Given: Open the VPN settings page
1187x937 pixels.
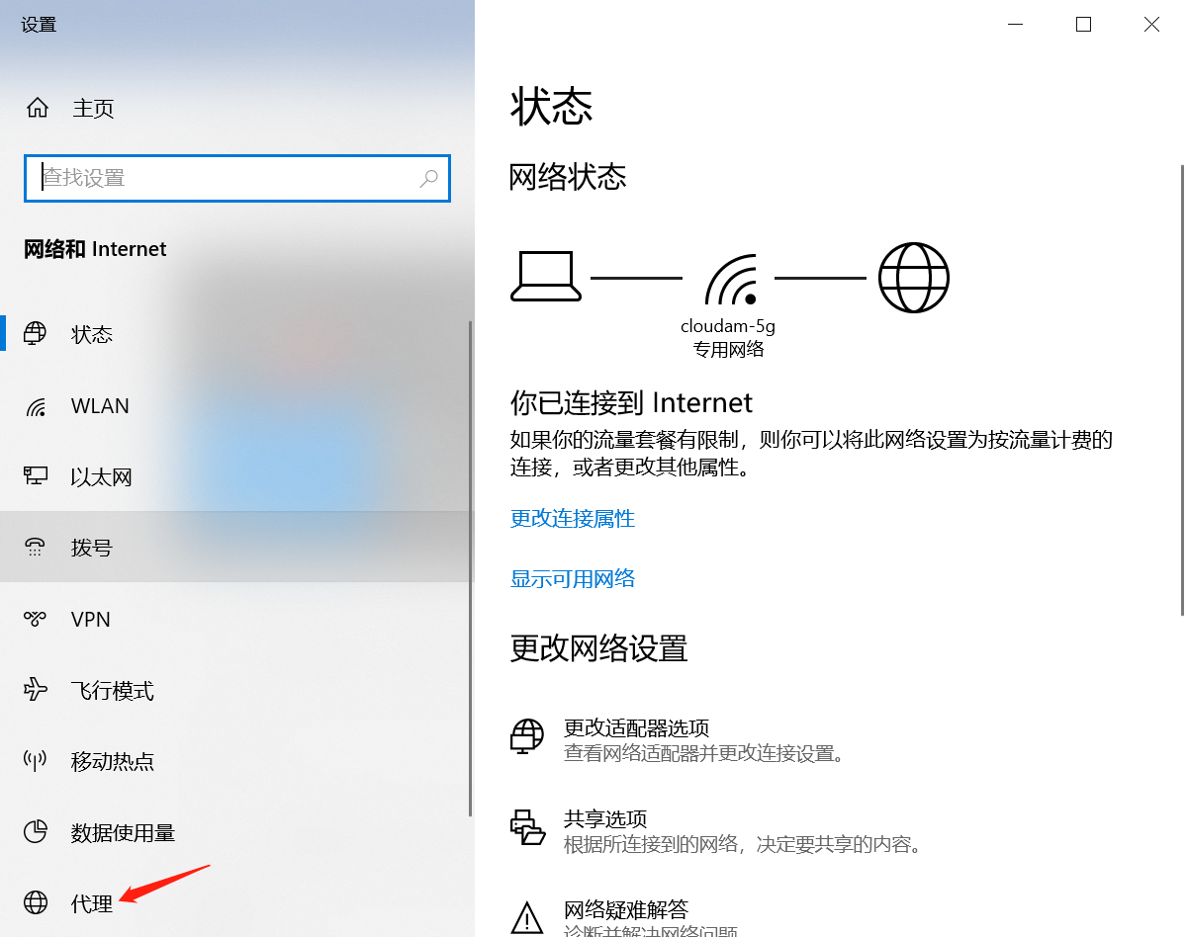Looking at the screenshot, I should 236,619.
